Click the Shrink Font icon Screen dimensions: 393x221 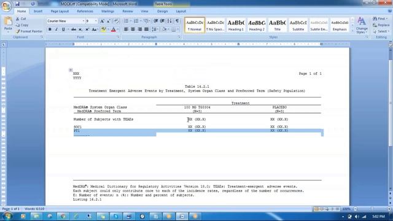point(109,21)
